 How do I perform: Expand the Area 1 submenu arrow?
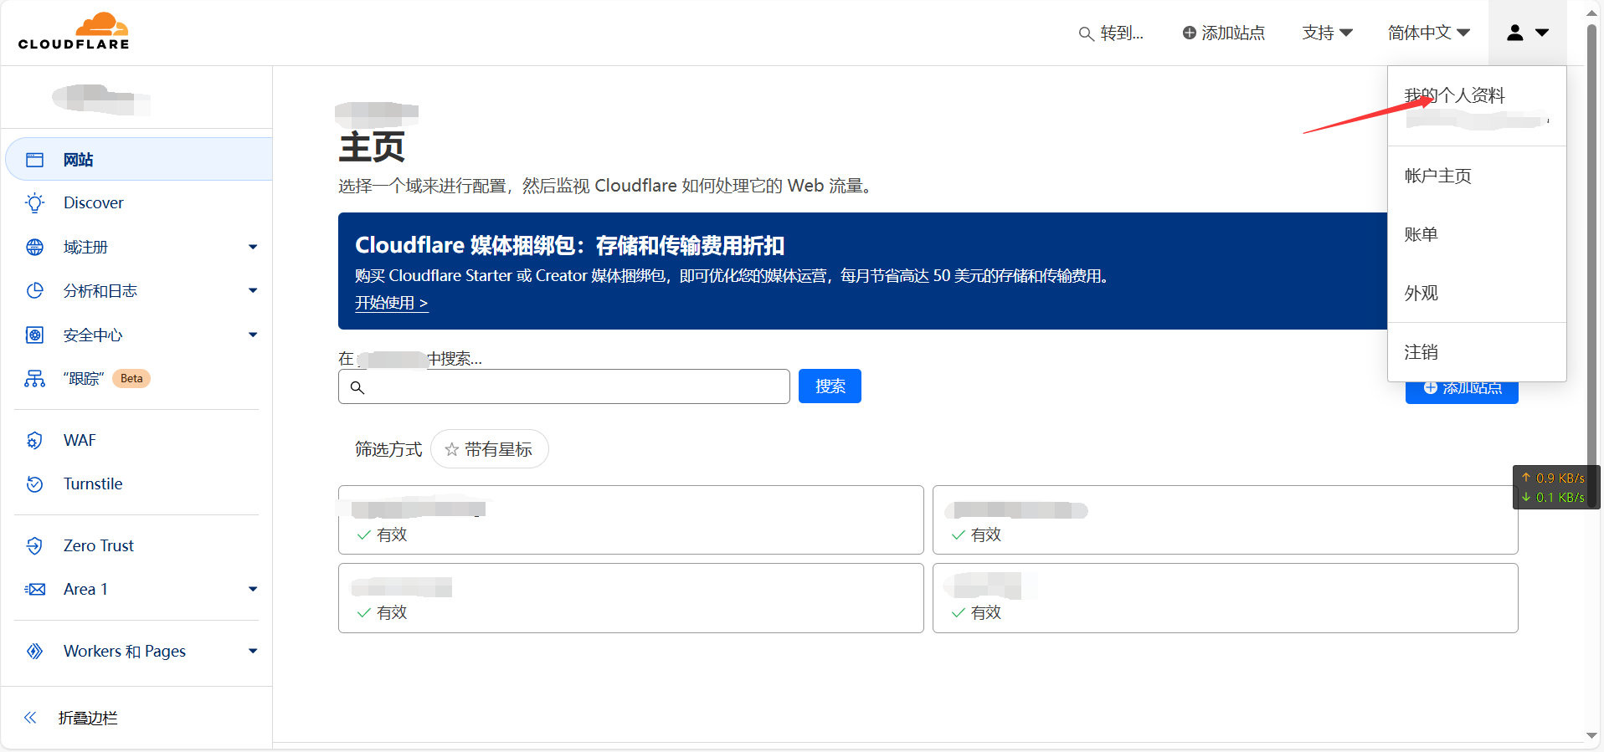tap(253, 589)
